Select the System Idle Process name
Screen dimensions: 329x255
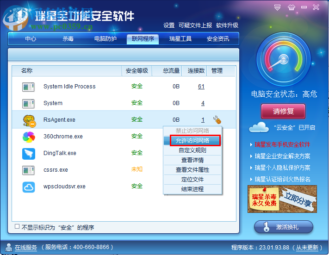point(69,87)
